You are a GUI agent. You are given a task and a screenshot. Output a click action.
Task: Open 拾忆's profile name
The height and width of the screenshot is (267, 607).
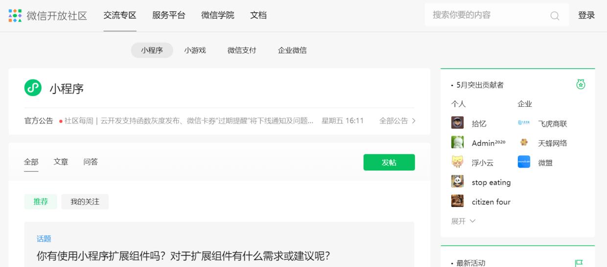point(479,123)
